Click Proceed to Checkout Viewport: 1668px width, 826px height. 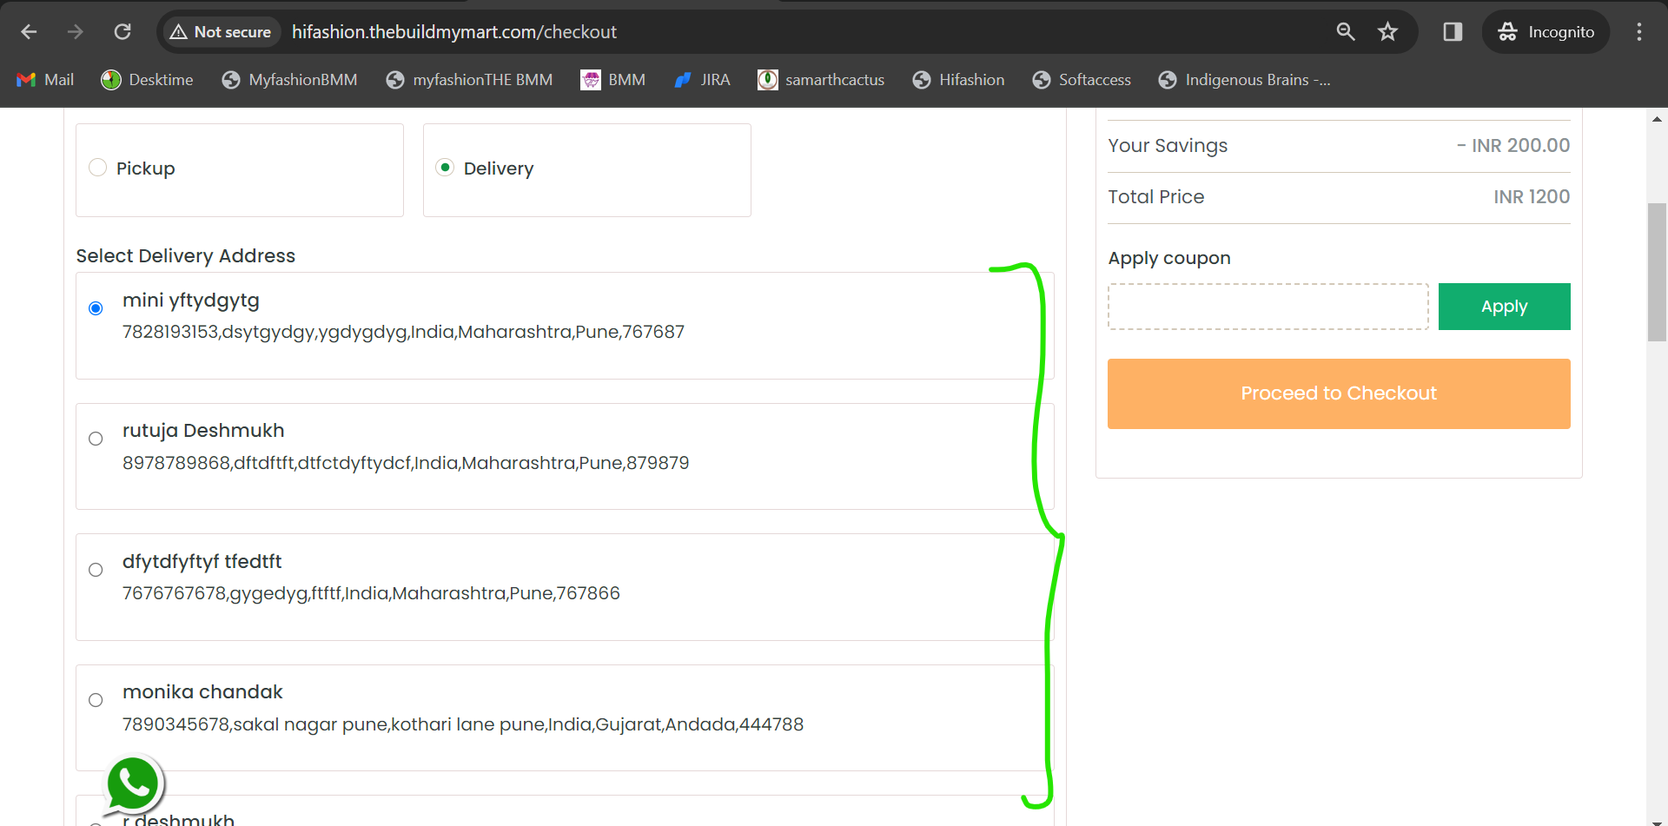1339,393
